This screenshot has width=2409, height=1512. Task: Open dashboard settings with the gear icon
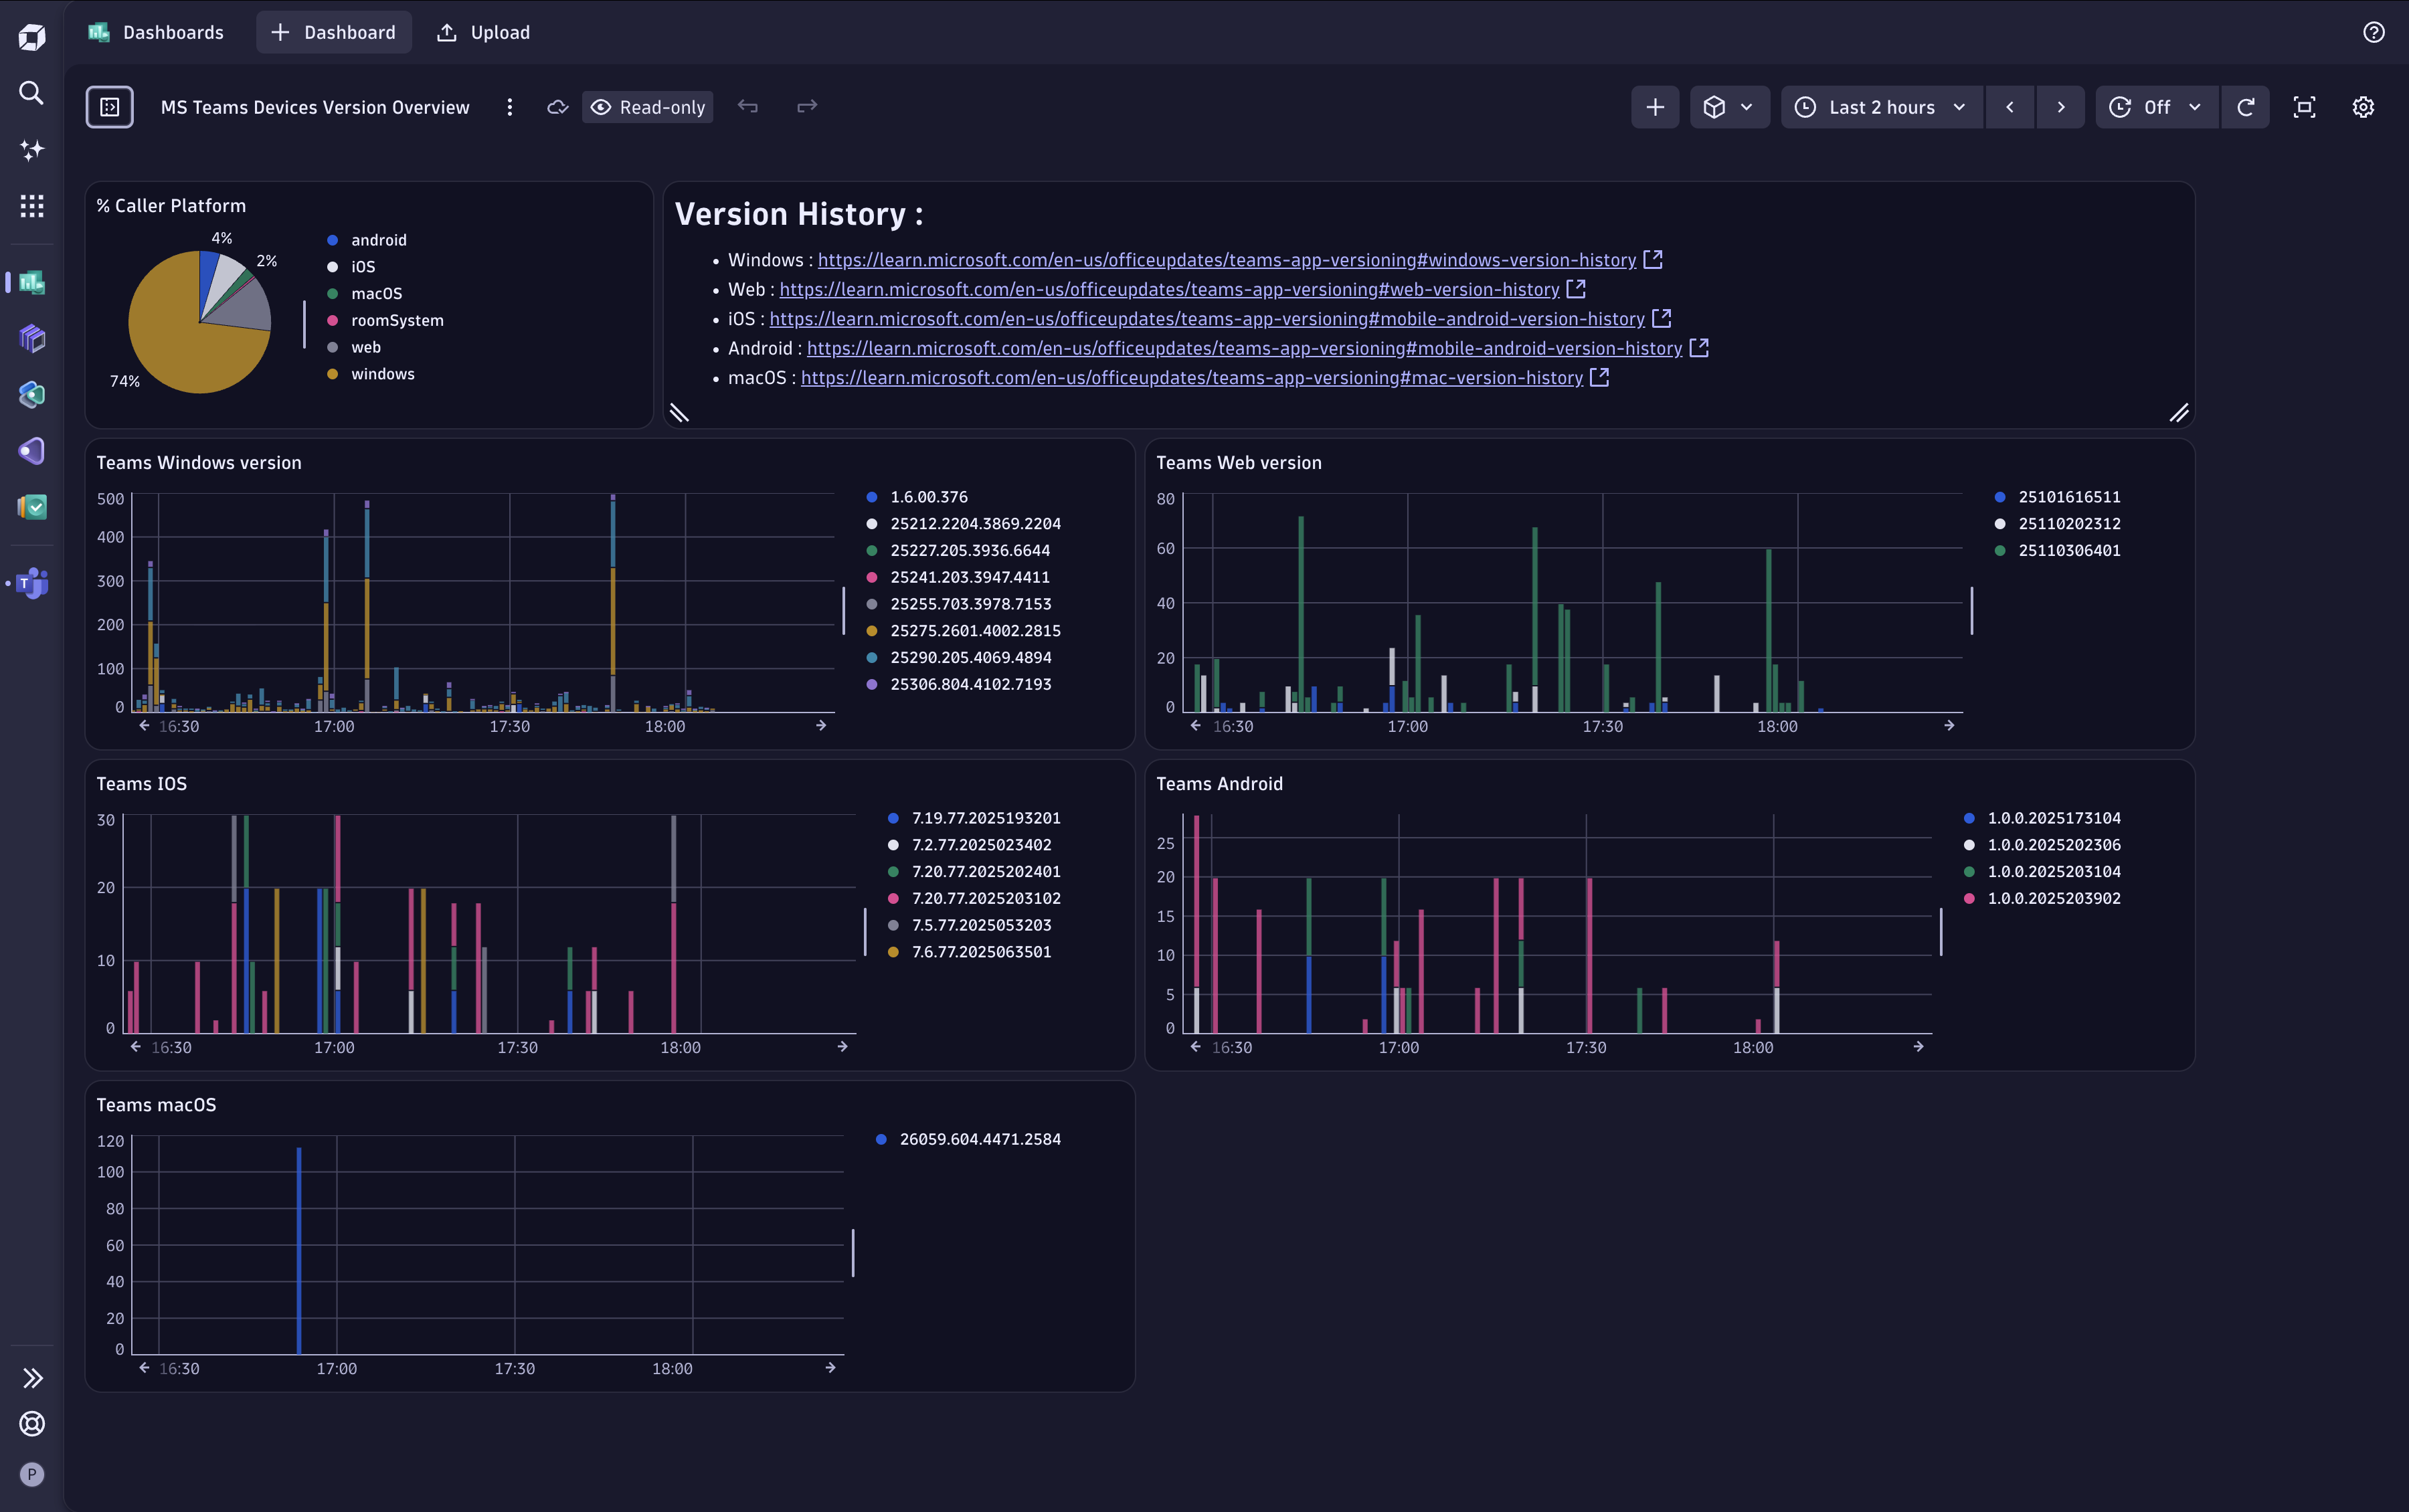2362,107
